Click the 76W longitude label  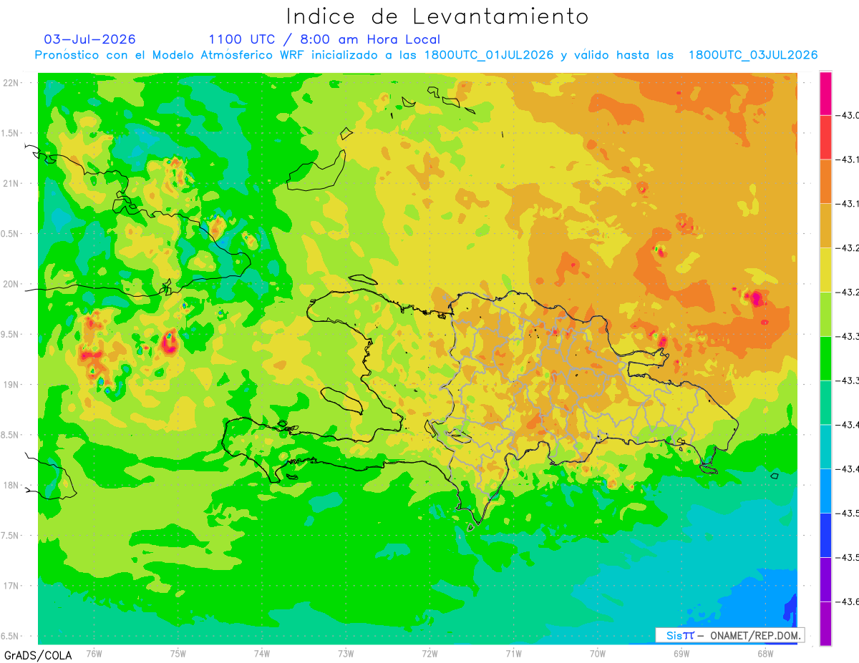[x=94, y=653]
